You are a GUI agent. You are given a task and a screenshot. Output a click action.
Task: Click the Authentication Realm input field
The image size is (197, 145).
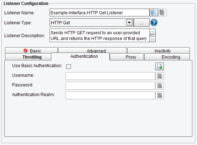point(110,95)
